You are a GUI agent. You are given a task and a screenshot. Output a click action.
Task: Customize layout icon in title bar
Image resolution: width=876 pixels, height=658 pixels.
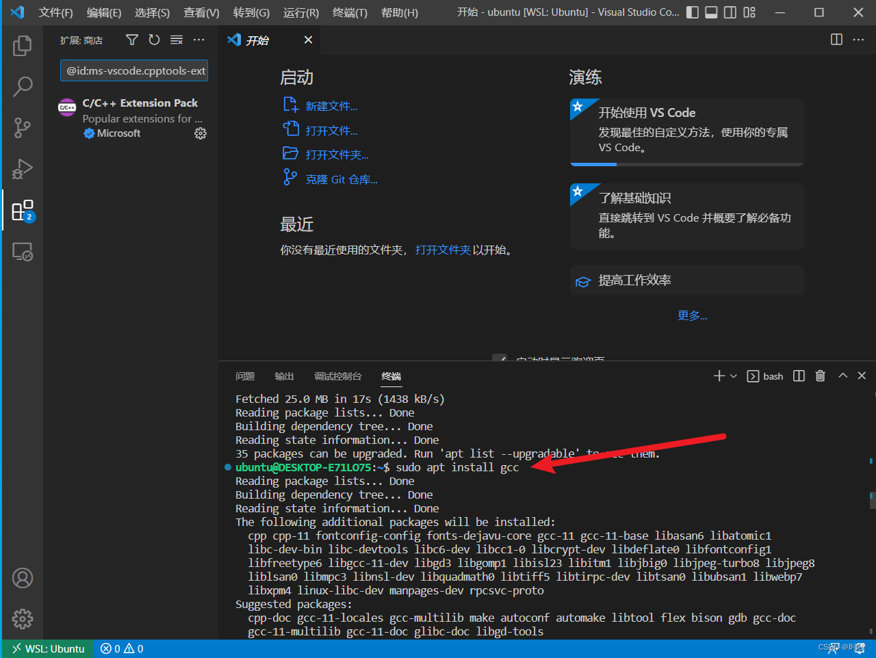click(x=749, y=12)
